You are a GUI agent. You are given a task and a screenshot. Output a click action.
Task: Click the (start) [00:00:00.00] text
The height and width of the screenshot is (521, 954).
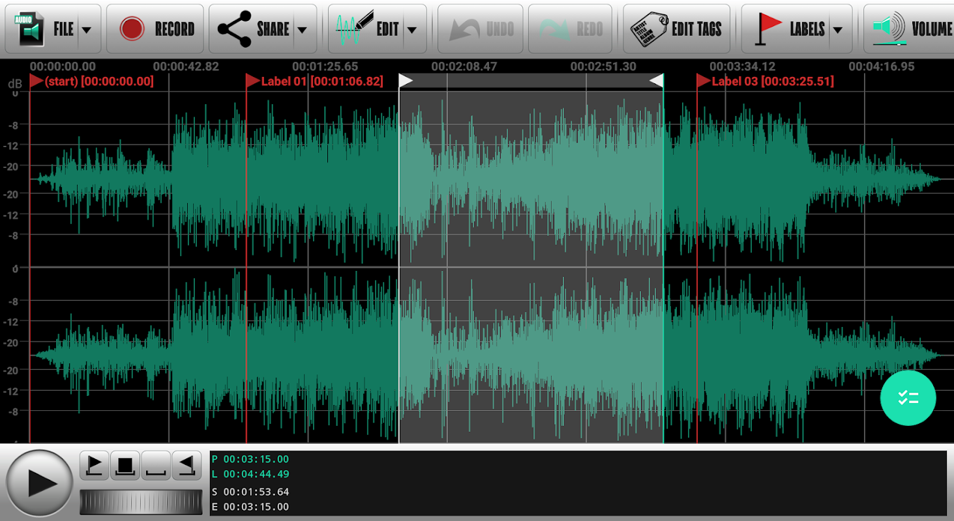pyautogui.click(x=99, y=81)
